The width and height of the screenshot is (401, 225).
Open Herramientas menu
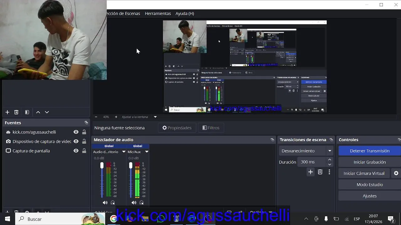(x=158, y=13)
